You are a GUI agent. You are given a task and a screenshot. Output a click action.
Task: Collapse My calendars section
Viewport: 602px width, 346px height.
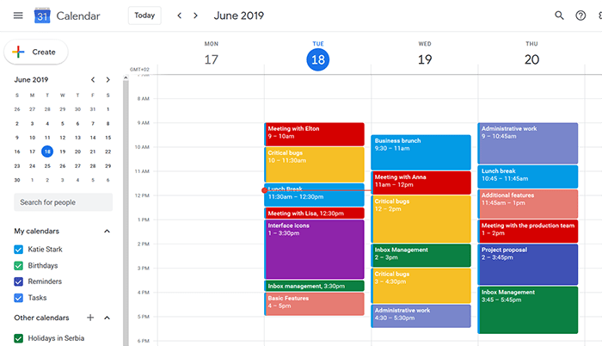[x=107, y=231]
